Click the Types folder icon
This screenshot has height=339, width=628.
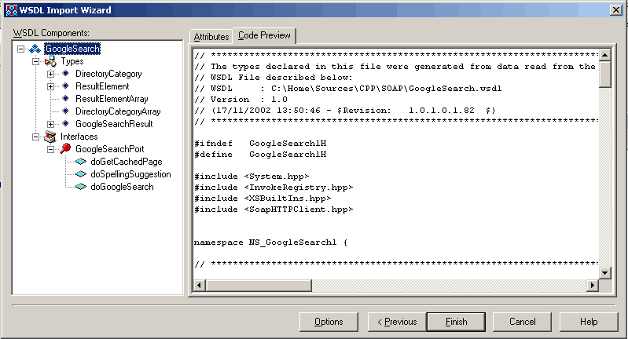50,61
